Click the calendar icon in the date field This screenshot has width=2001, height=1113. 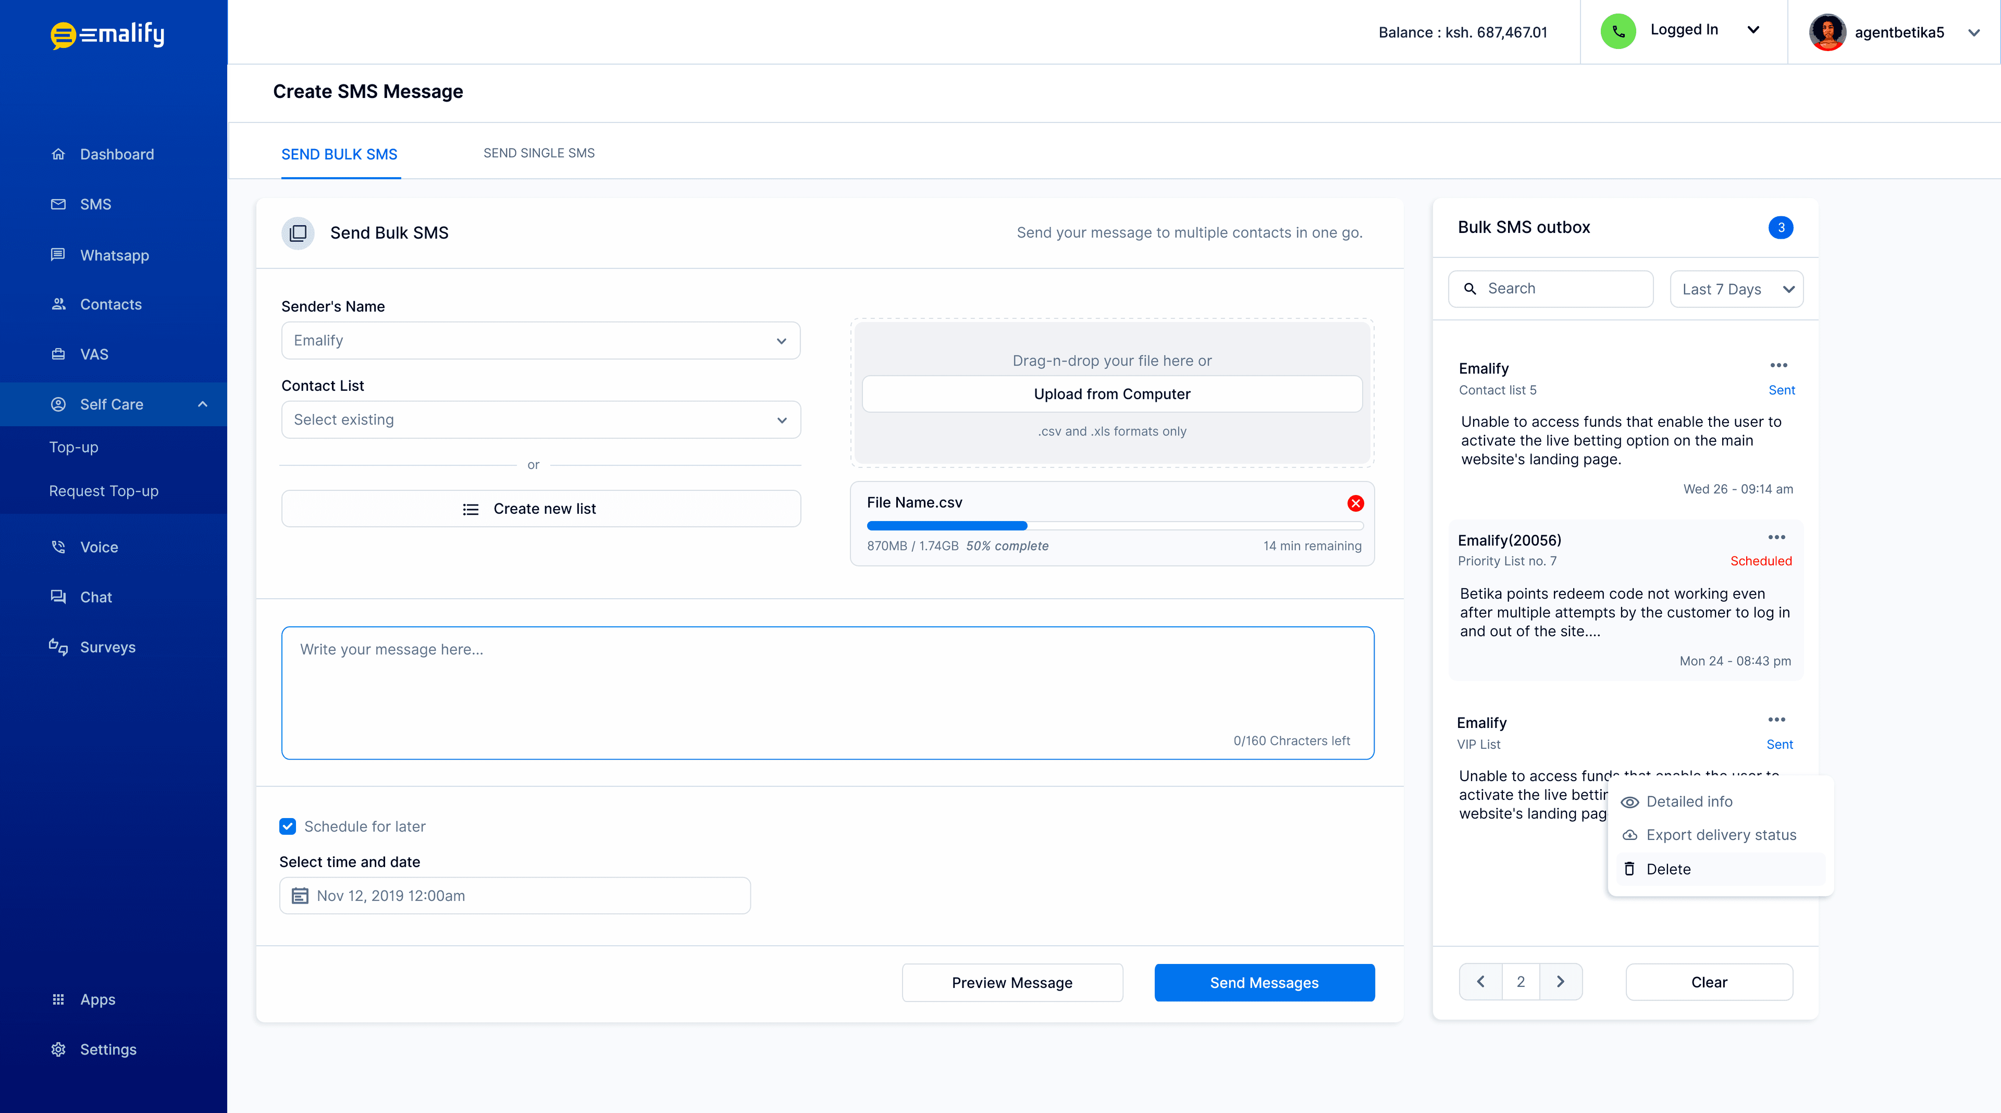300,896
